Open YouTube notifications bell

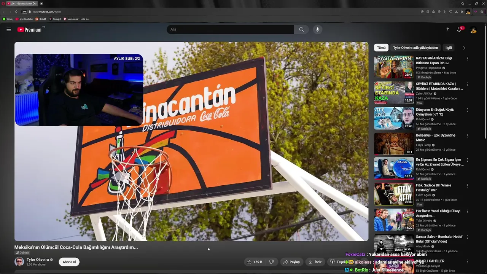(459, 29)
